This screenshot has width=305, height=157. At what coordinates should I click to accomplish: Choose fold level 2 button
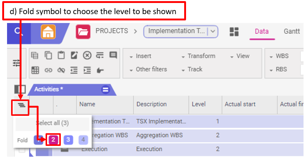54,140
